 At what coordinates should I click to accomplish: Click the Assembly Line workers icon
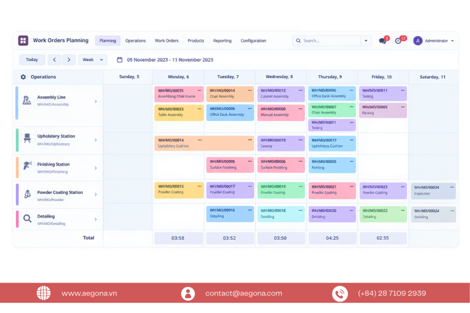pyautogui.click(x=27, y=100)
